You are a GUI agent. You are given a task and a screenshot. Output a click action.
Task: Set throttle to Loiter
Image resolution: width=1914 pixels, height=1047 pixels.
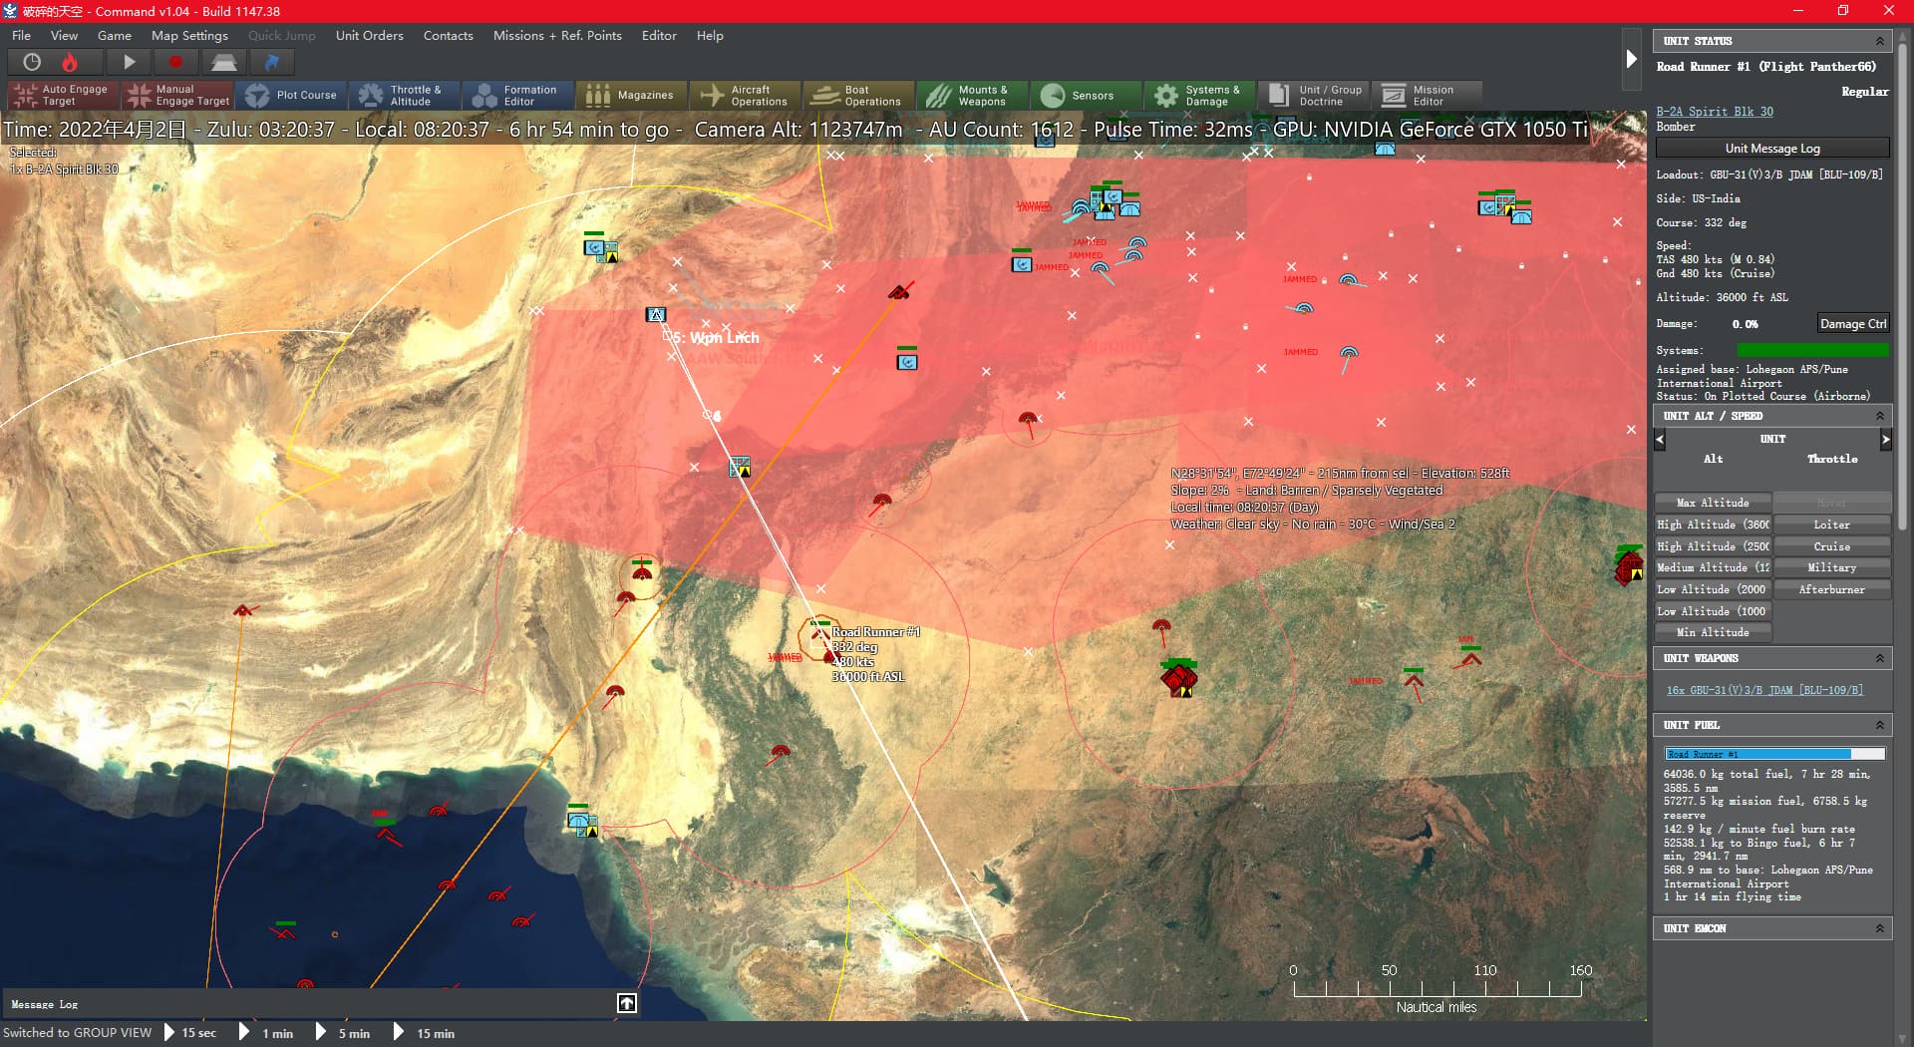click(x=1832, y=524)
